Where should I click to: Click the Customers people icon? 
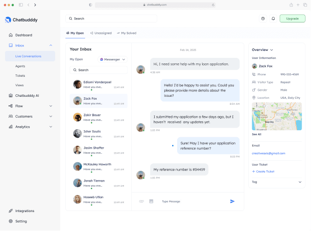pos(11,116)
